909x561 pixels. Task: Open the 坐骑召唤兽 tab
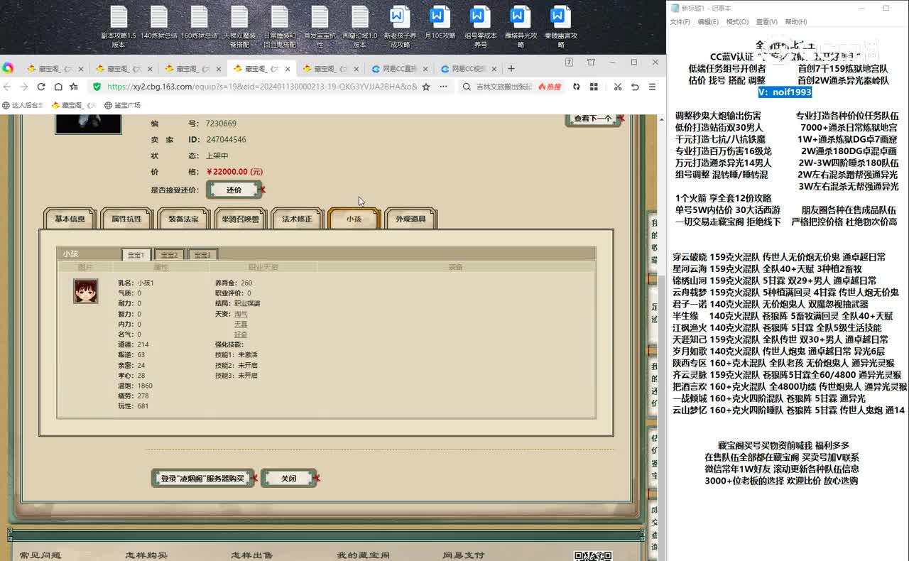(240, 219)
